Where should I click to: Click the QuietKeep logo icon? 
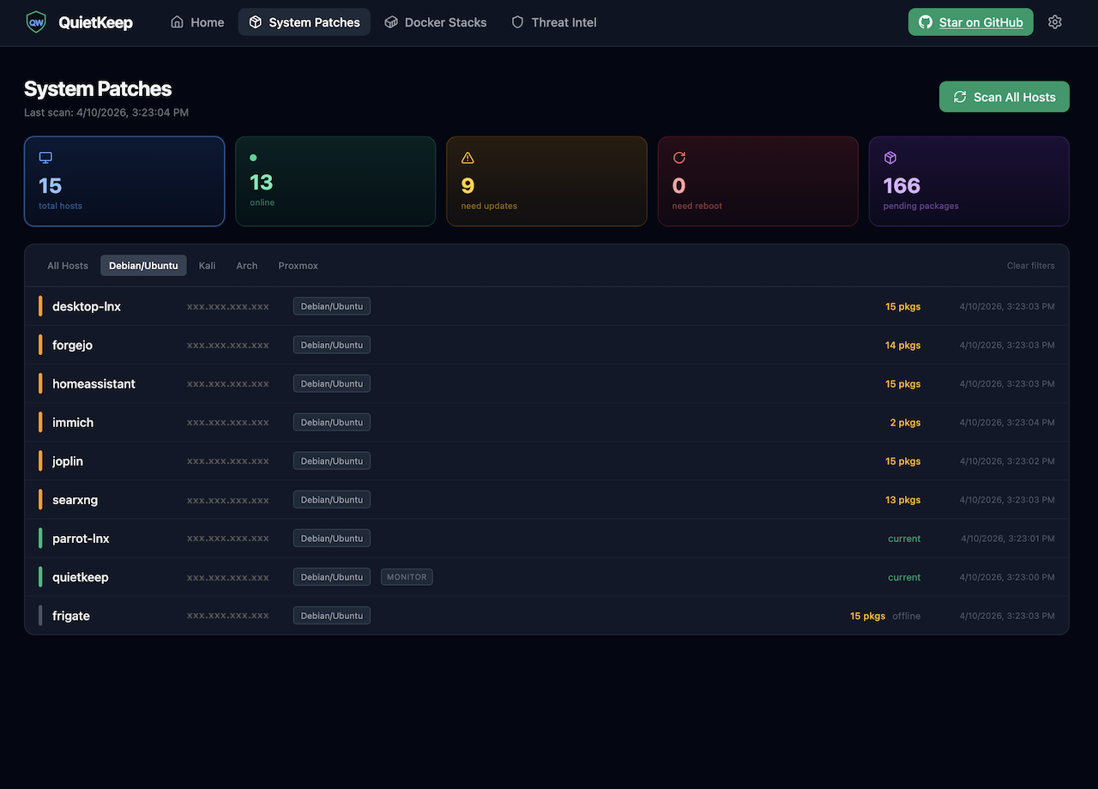(35, 21)
